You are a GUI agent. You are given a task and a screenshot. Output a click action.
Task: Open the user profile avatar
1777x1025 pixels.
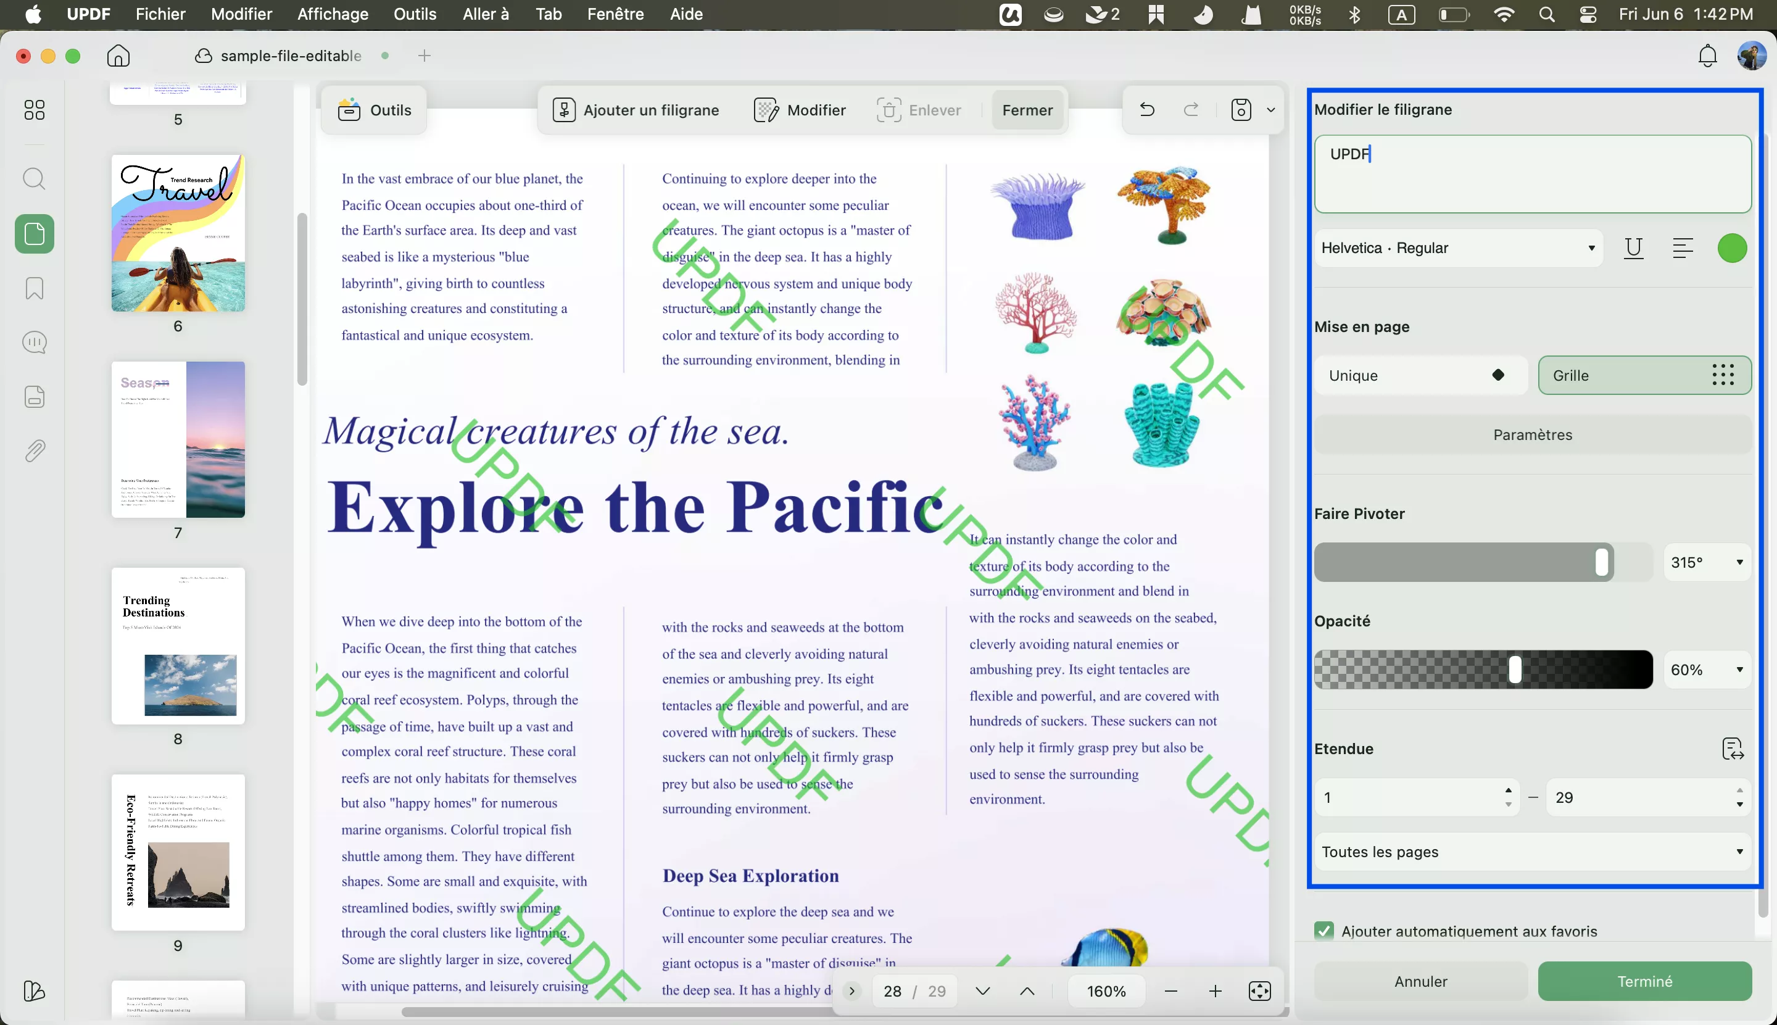[x=1752, y=56]
